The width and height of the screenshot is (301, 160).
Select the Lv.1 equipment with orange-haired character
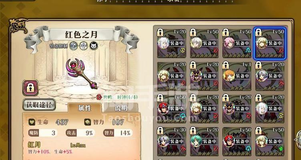pos(237,76)
